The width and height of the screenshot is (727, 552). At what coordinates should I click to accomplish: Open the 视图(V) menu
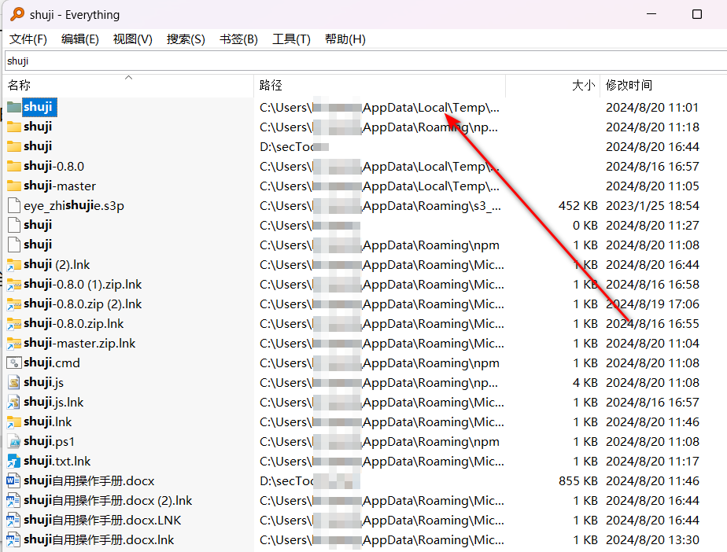133,39
